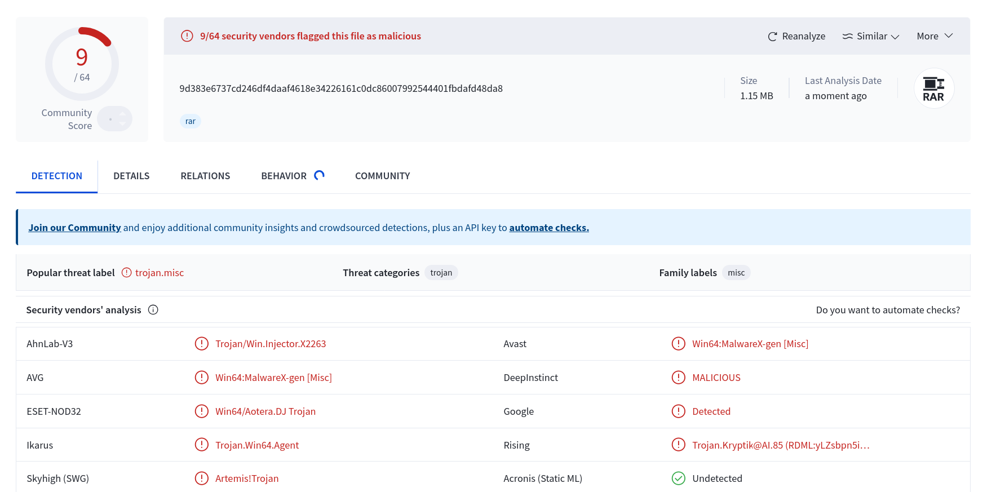Click the Reanalyze refresh icon
Screen dimensions: 1005x492
(772, 37)
